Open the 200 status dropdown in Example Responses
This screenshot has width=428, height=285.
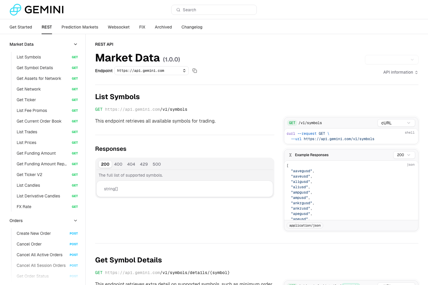(404, 155)
